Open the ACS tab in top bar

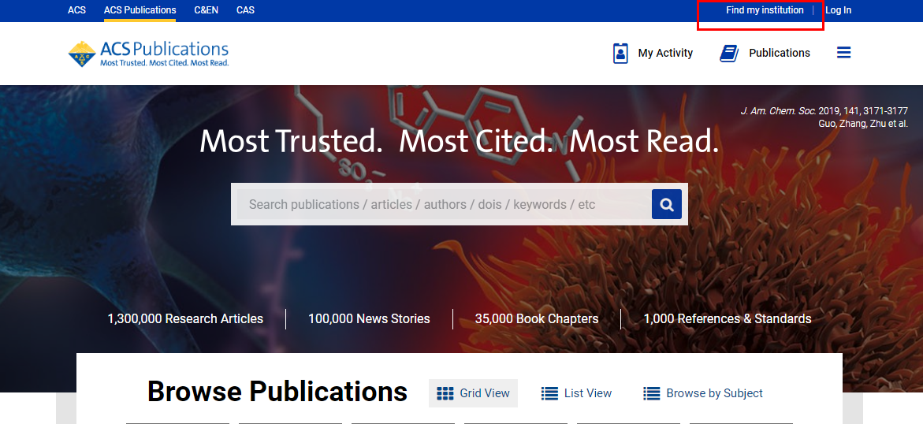[x=76, y=10]
